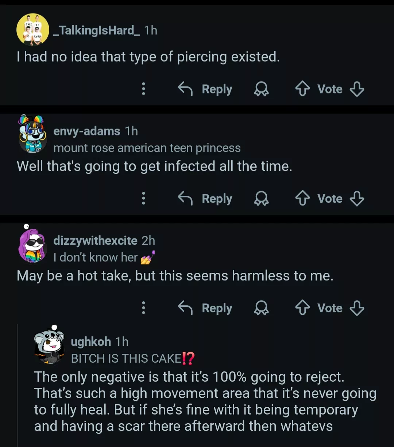Reply to _TalkingIsHard_'s comment
394x447 pixels.
point(205,89)
